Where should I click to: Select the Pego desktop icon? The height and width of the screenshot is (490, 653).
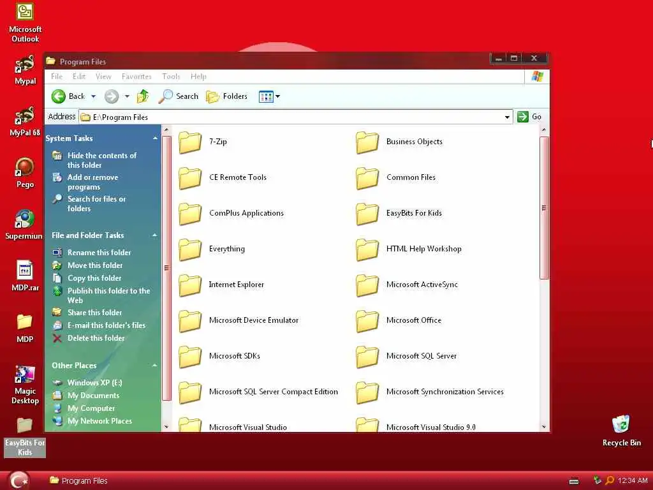(25, 173)
